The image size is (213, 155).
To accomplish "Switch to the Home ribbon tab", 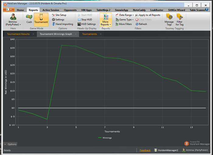I will click(x=20, y=10).
